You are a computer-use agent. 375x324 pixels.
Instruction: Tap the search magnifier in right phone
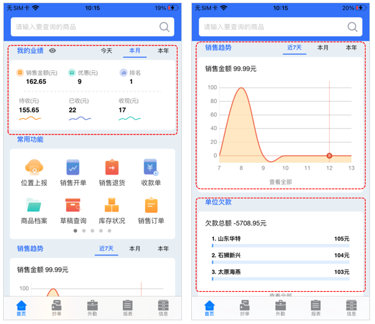point(352,27)
